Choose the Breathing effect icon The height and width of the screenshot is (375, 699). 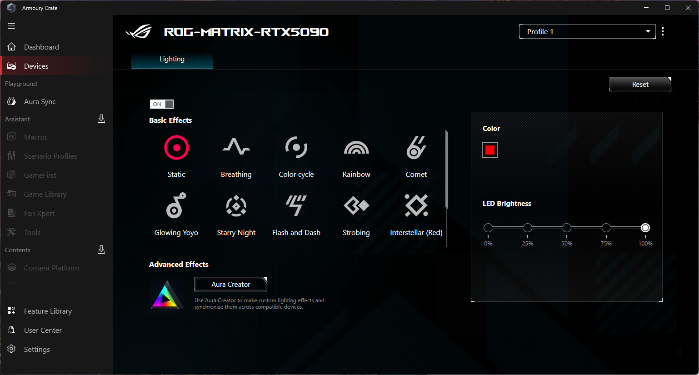(x=236, y=148)
